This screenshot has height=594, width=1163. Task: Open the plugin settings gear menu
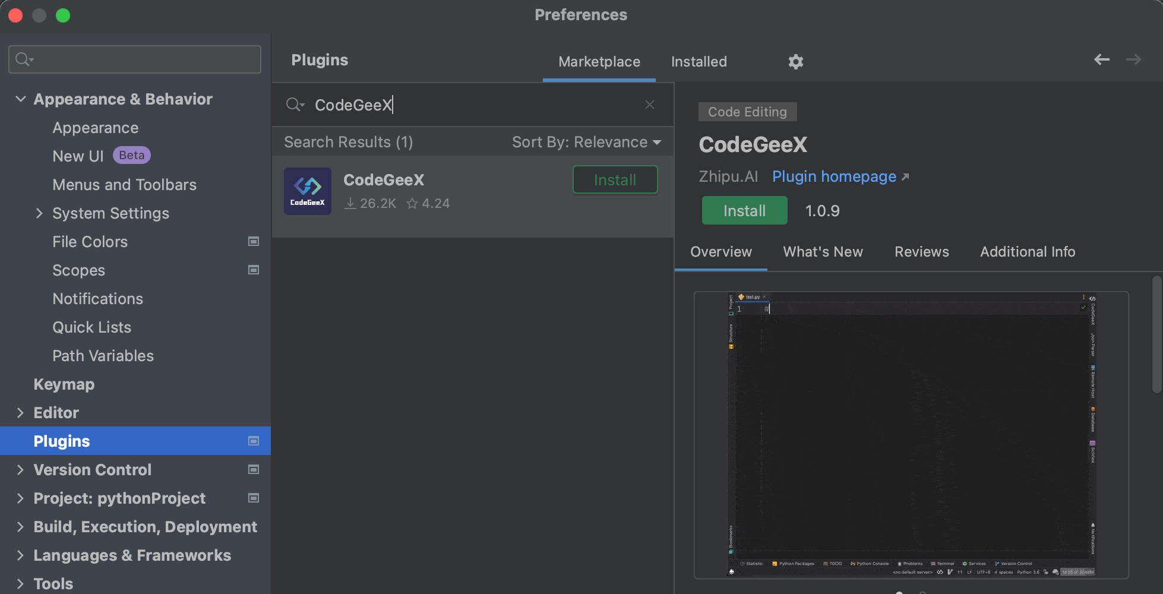tap(795, 61)
